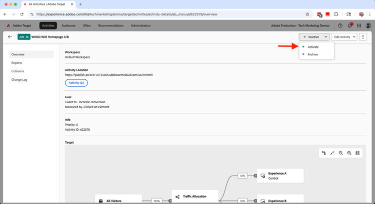Open the three-dot more actions menu

(x=363, y=37)
